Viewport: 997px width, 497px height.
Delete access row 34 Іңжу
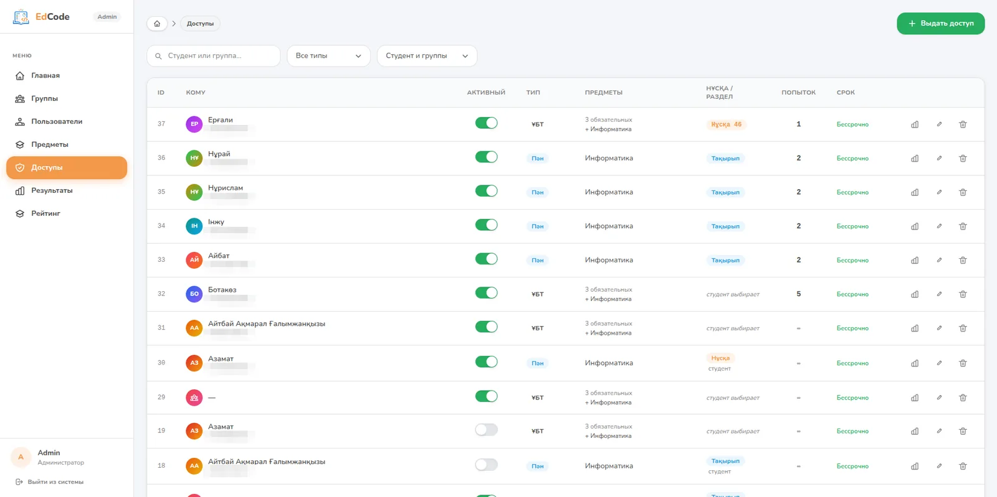click(963, 226)
